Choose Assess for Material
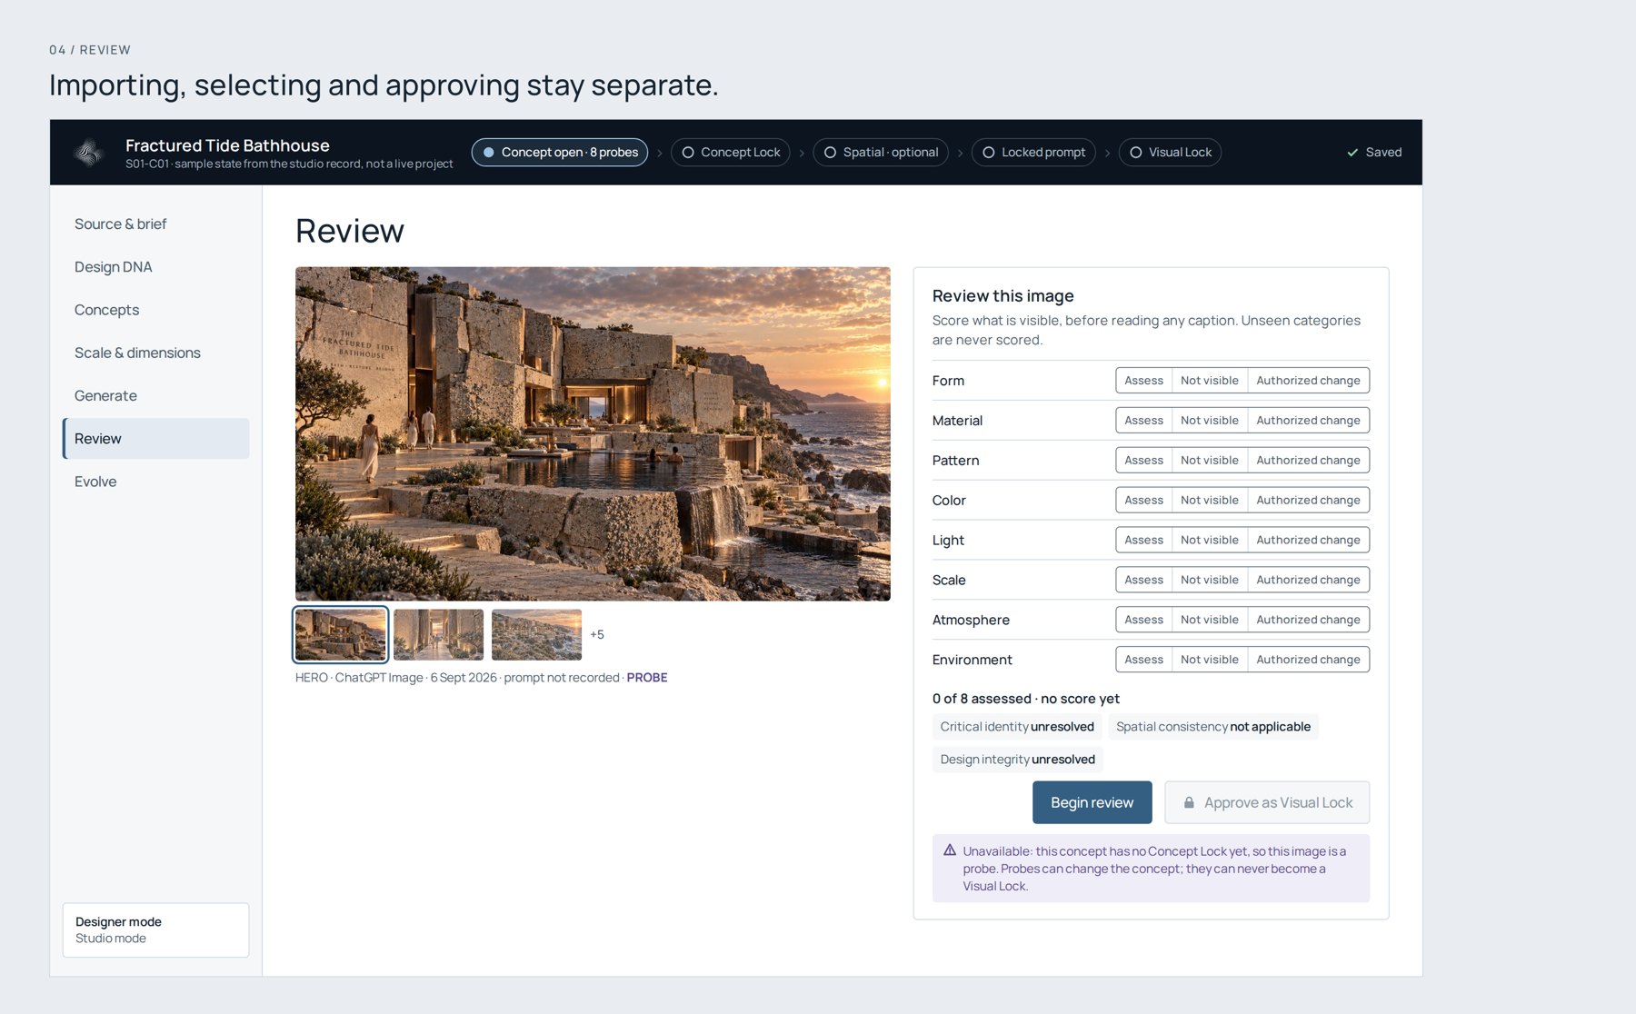This screenshot has width=1636, height=1014. (x=1143, y=421)
